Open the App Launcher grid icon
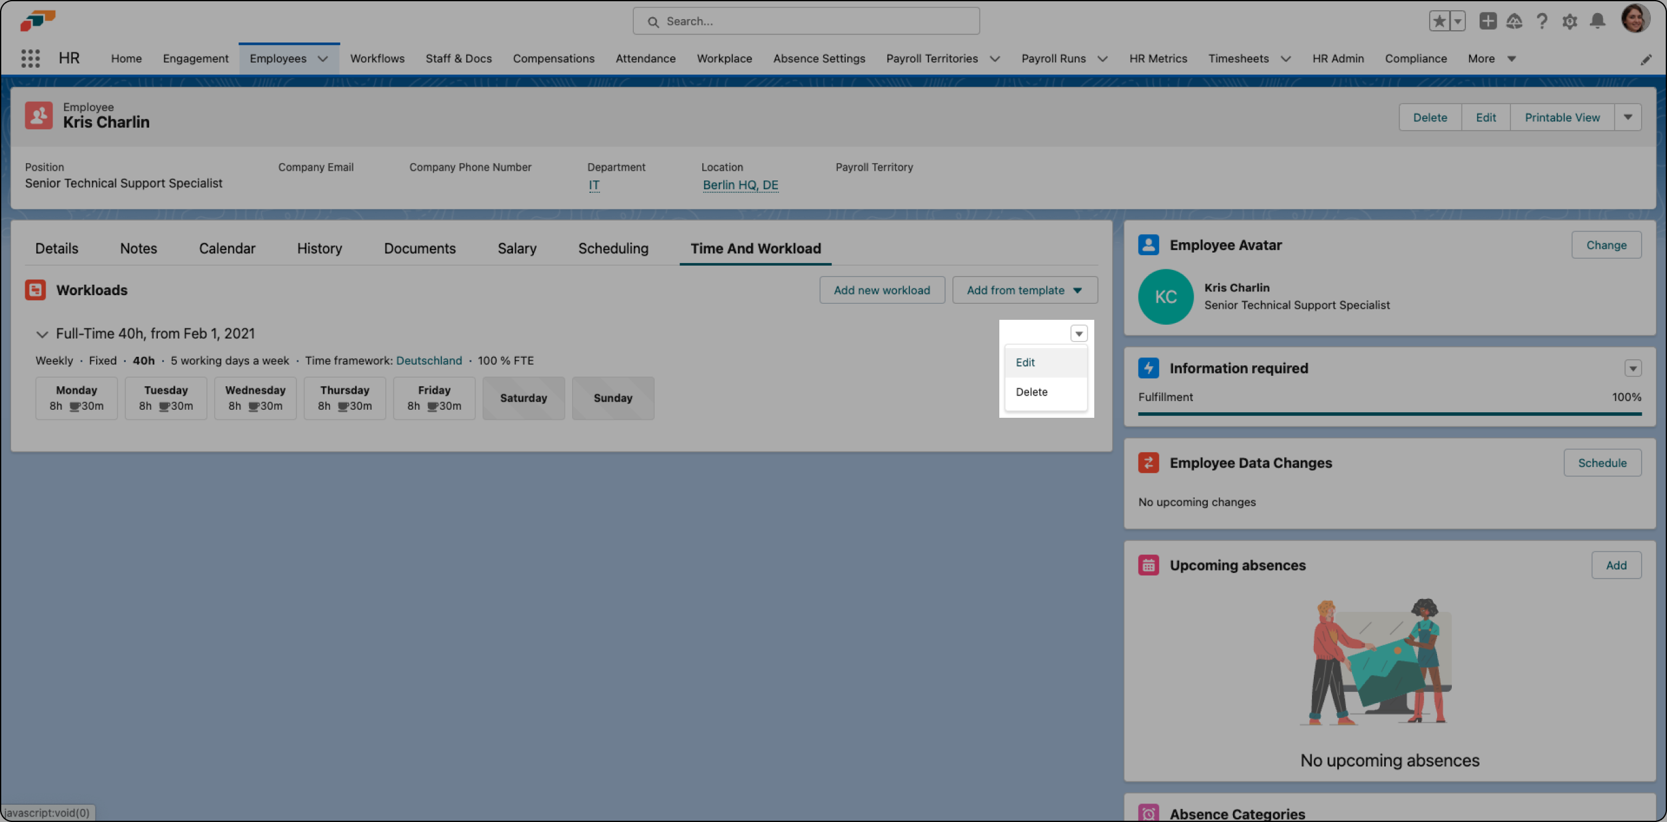Screen dimensions: 1667x822 [30, 58]
